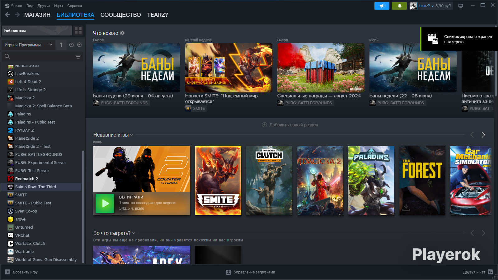Screen dimensions: 498x280
Task: Click the game list vertical scrollbar
Action: pos(83,207)
